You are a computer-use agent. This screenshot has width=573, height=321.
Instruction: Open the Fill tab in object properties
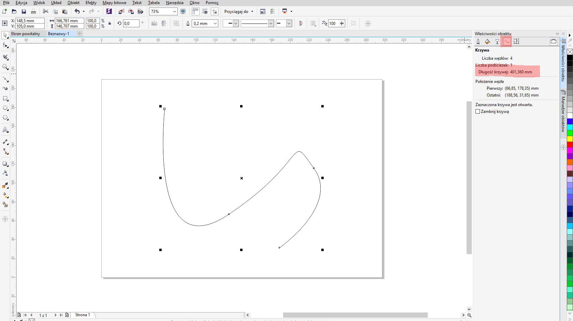coord(487,42)
